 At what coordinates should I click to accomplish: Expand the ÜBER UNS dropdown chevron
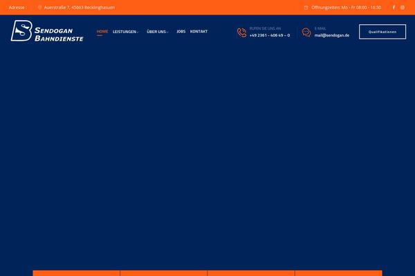click(x=167, y=32)
